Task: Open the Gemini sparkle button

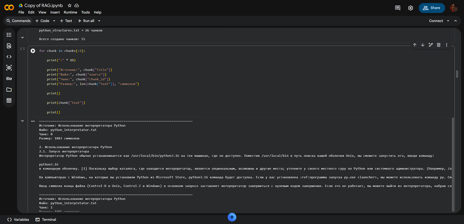Action: pos(232,217)
